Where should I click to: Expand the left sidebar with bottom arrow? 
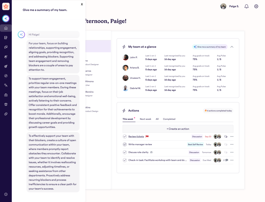click(x=6, y=194)
